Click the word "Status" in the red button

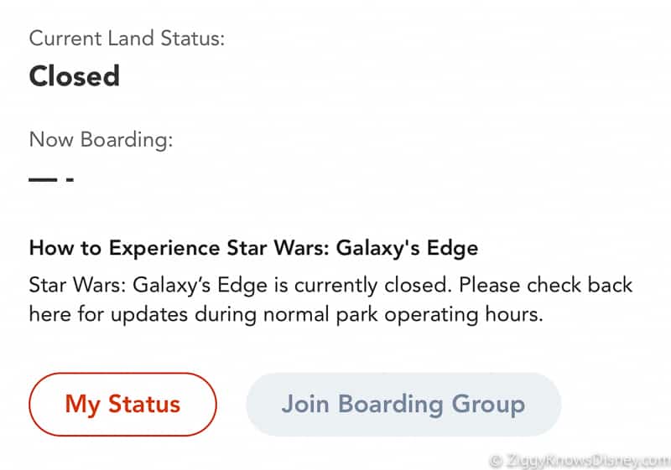click(x=144, y=404)
